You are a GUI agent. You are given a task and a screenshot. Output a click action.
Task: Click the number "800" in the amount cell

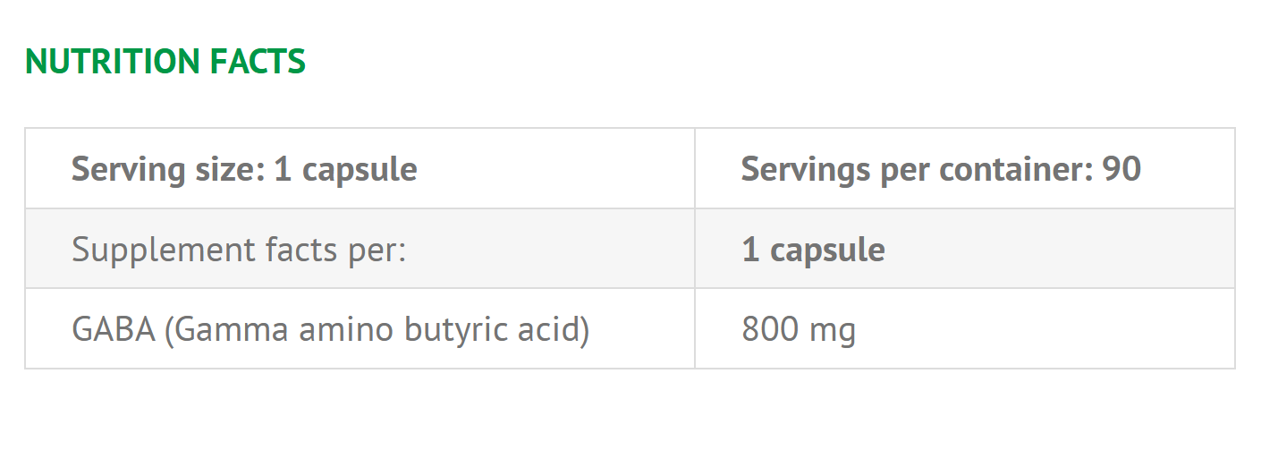770,330
